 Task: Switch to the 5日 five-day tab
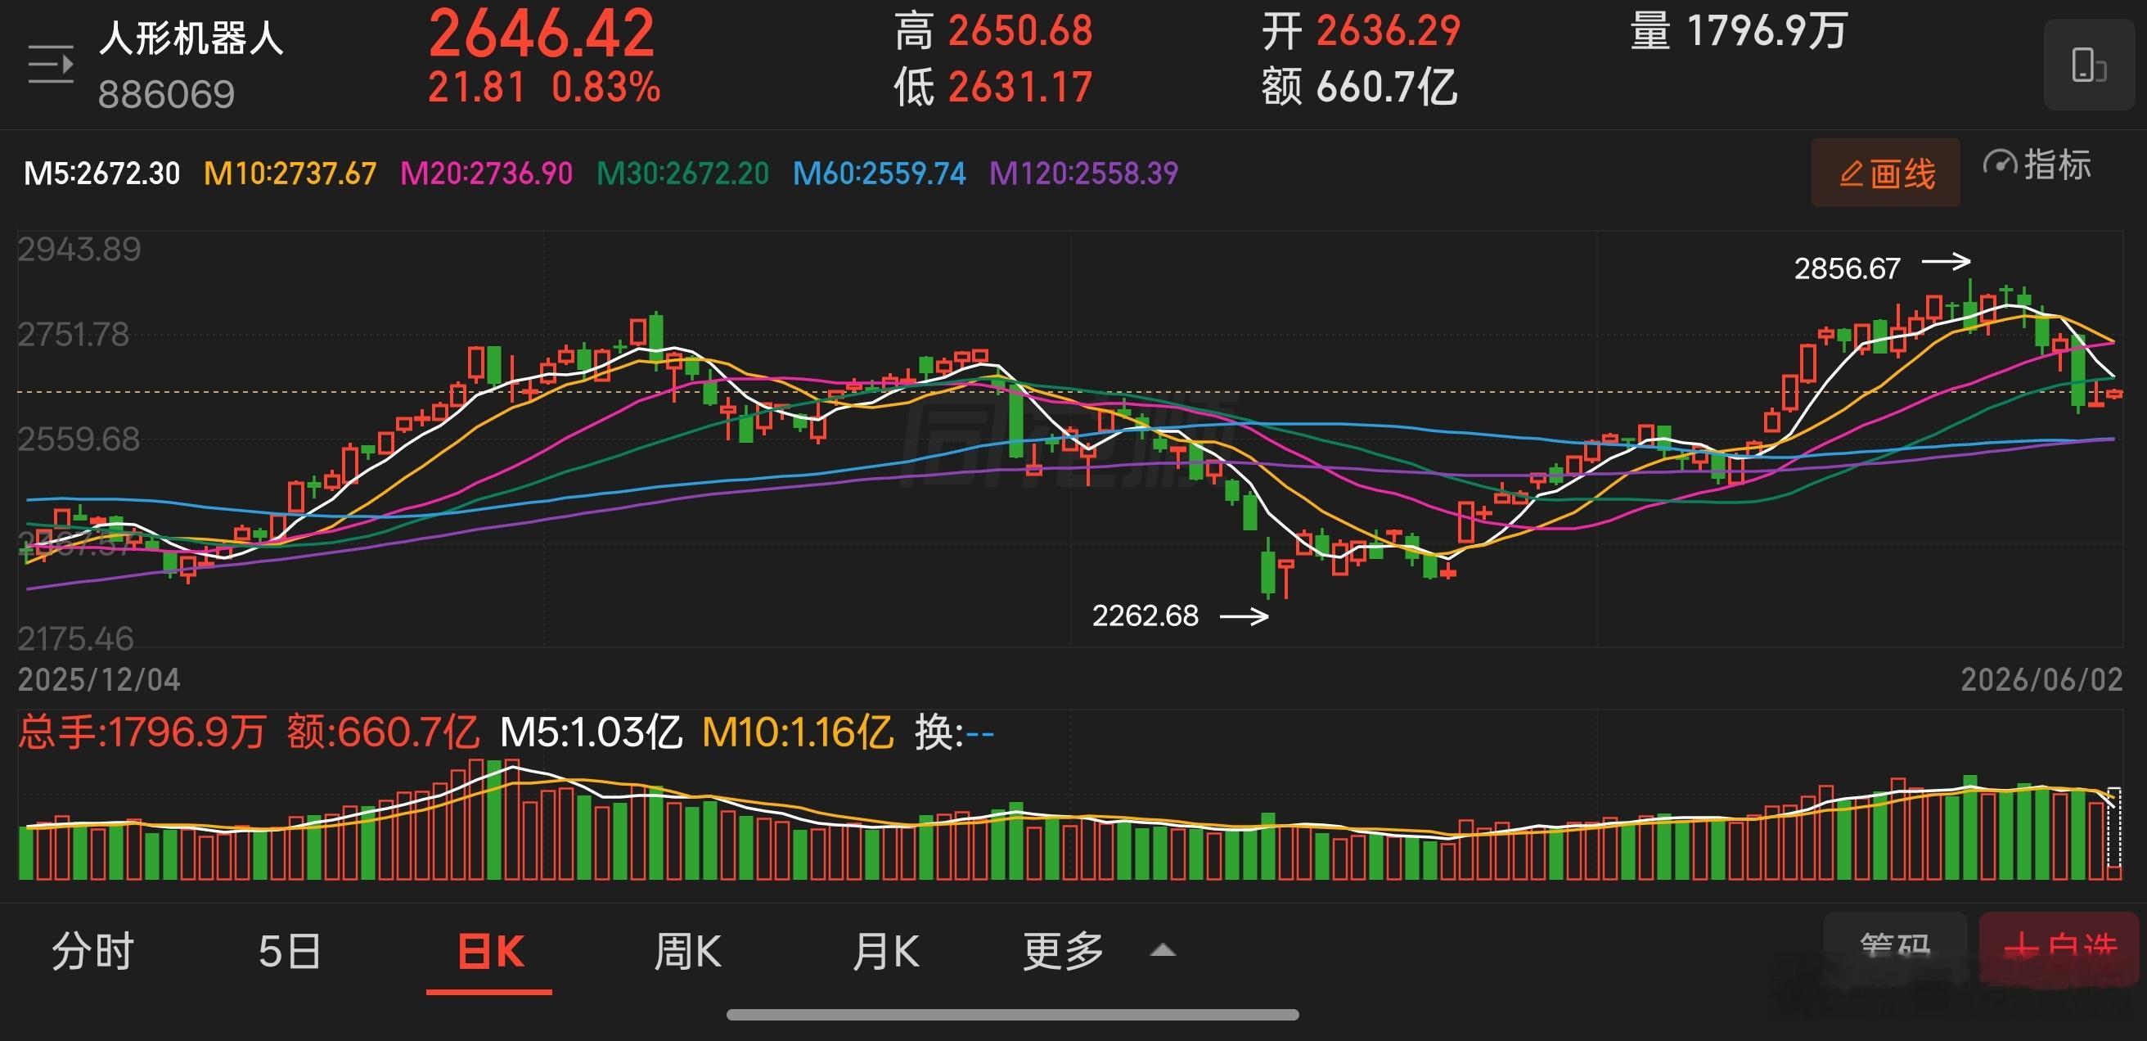point(289,951)
